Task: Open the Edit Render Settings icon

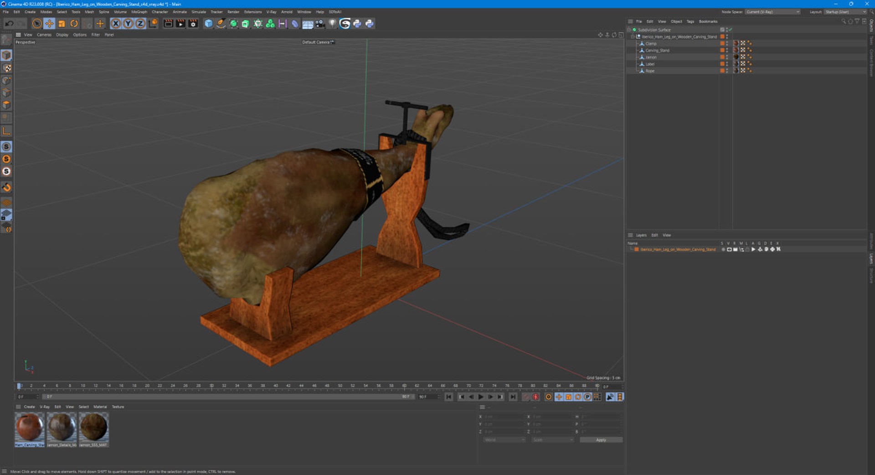Action: 193,24
